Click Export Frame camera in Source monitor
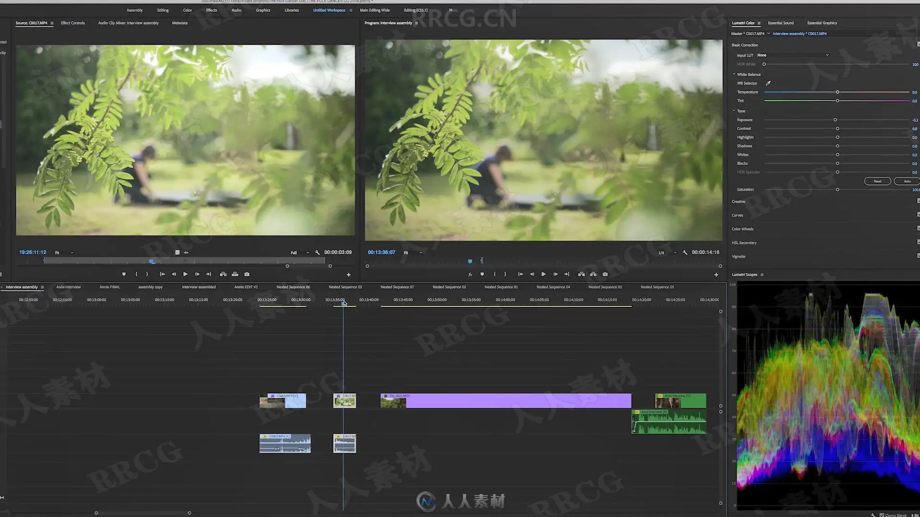Screen dimensions: 920x517 247,274
